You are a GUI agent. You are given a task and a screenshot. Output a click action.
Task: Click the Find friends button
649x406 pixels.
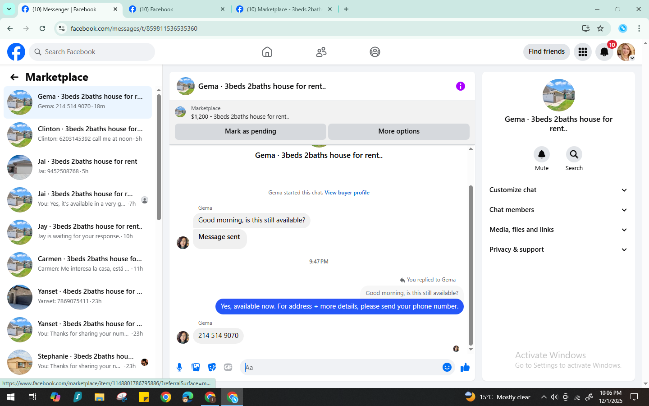(547, 51)
